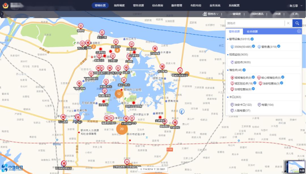
Task: Open the 陈玉章 user dropdown
Action: pos(296,6)
